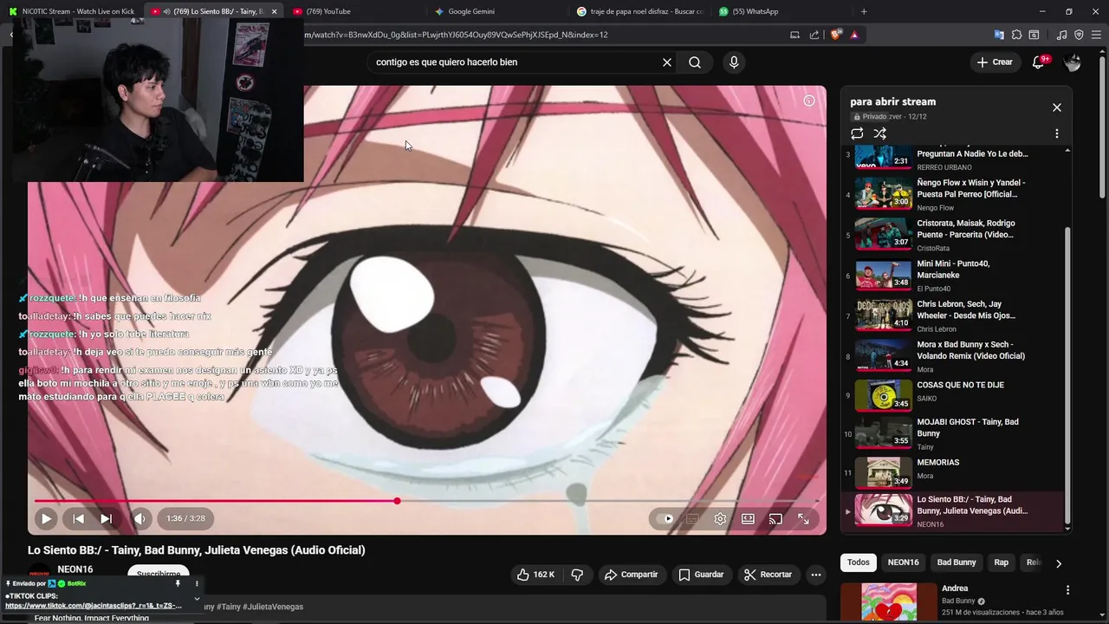Open the Crear menu
Image resolution: width=1109 pixels, height=624 pixels.
(995, 62)
